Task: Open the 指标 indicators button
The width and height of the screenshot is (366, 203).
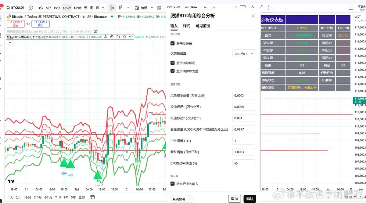Action: pos(141,8)
